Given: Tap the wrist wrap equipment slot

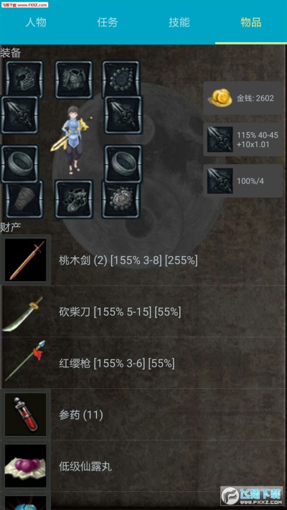Looking at the screenshot, I should pyautogui.click(x=24, y=199).
